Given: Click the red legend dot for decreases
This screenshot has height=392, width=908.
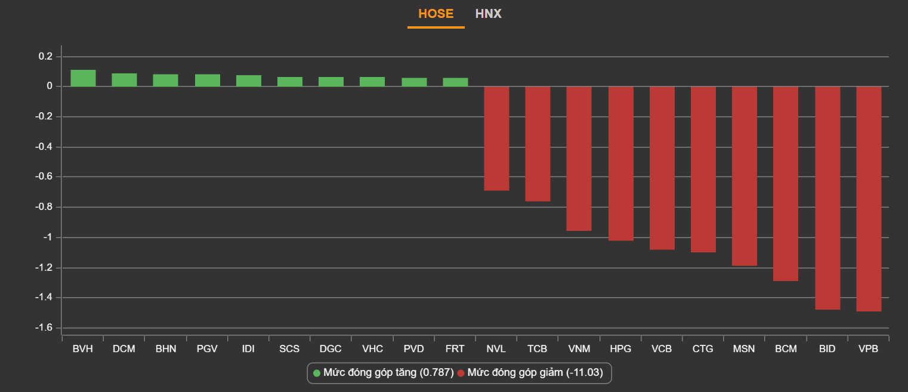Looking at the screenshot, I should click(x=461, y=373).
